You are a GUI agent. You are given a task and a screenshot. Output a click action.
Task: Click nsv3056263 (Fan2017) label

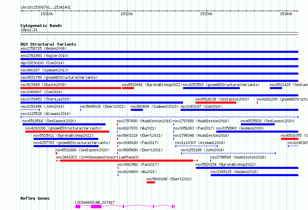(194, 128)
